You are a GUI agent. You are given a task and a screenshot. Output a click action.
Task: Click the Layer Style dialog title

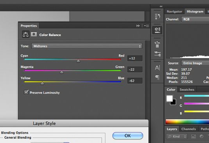tap(44, 123)
